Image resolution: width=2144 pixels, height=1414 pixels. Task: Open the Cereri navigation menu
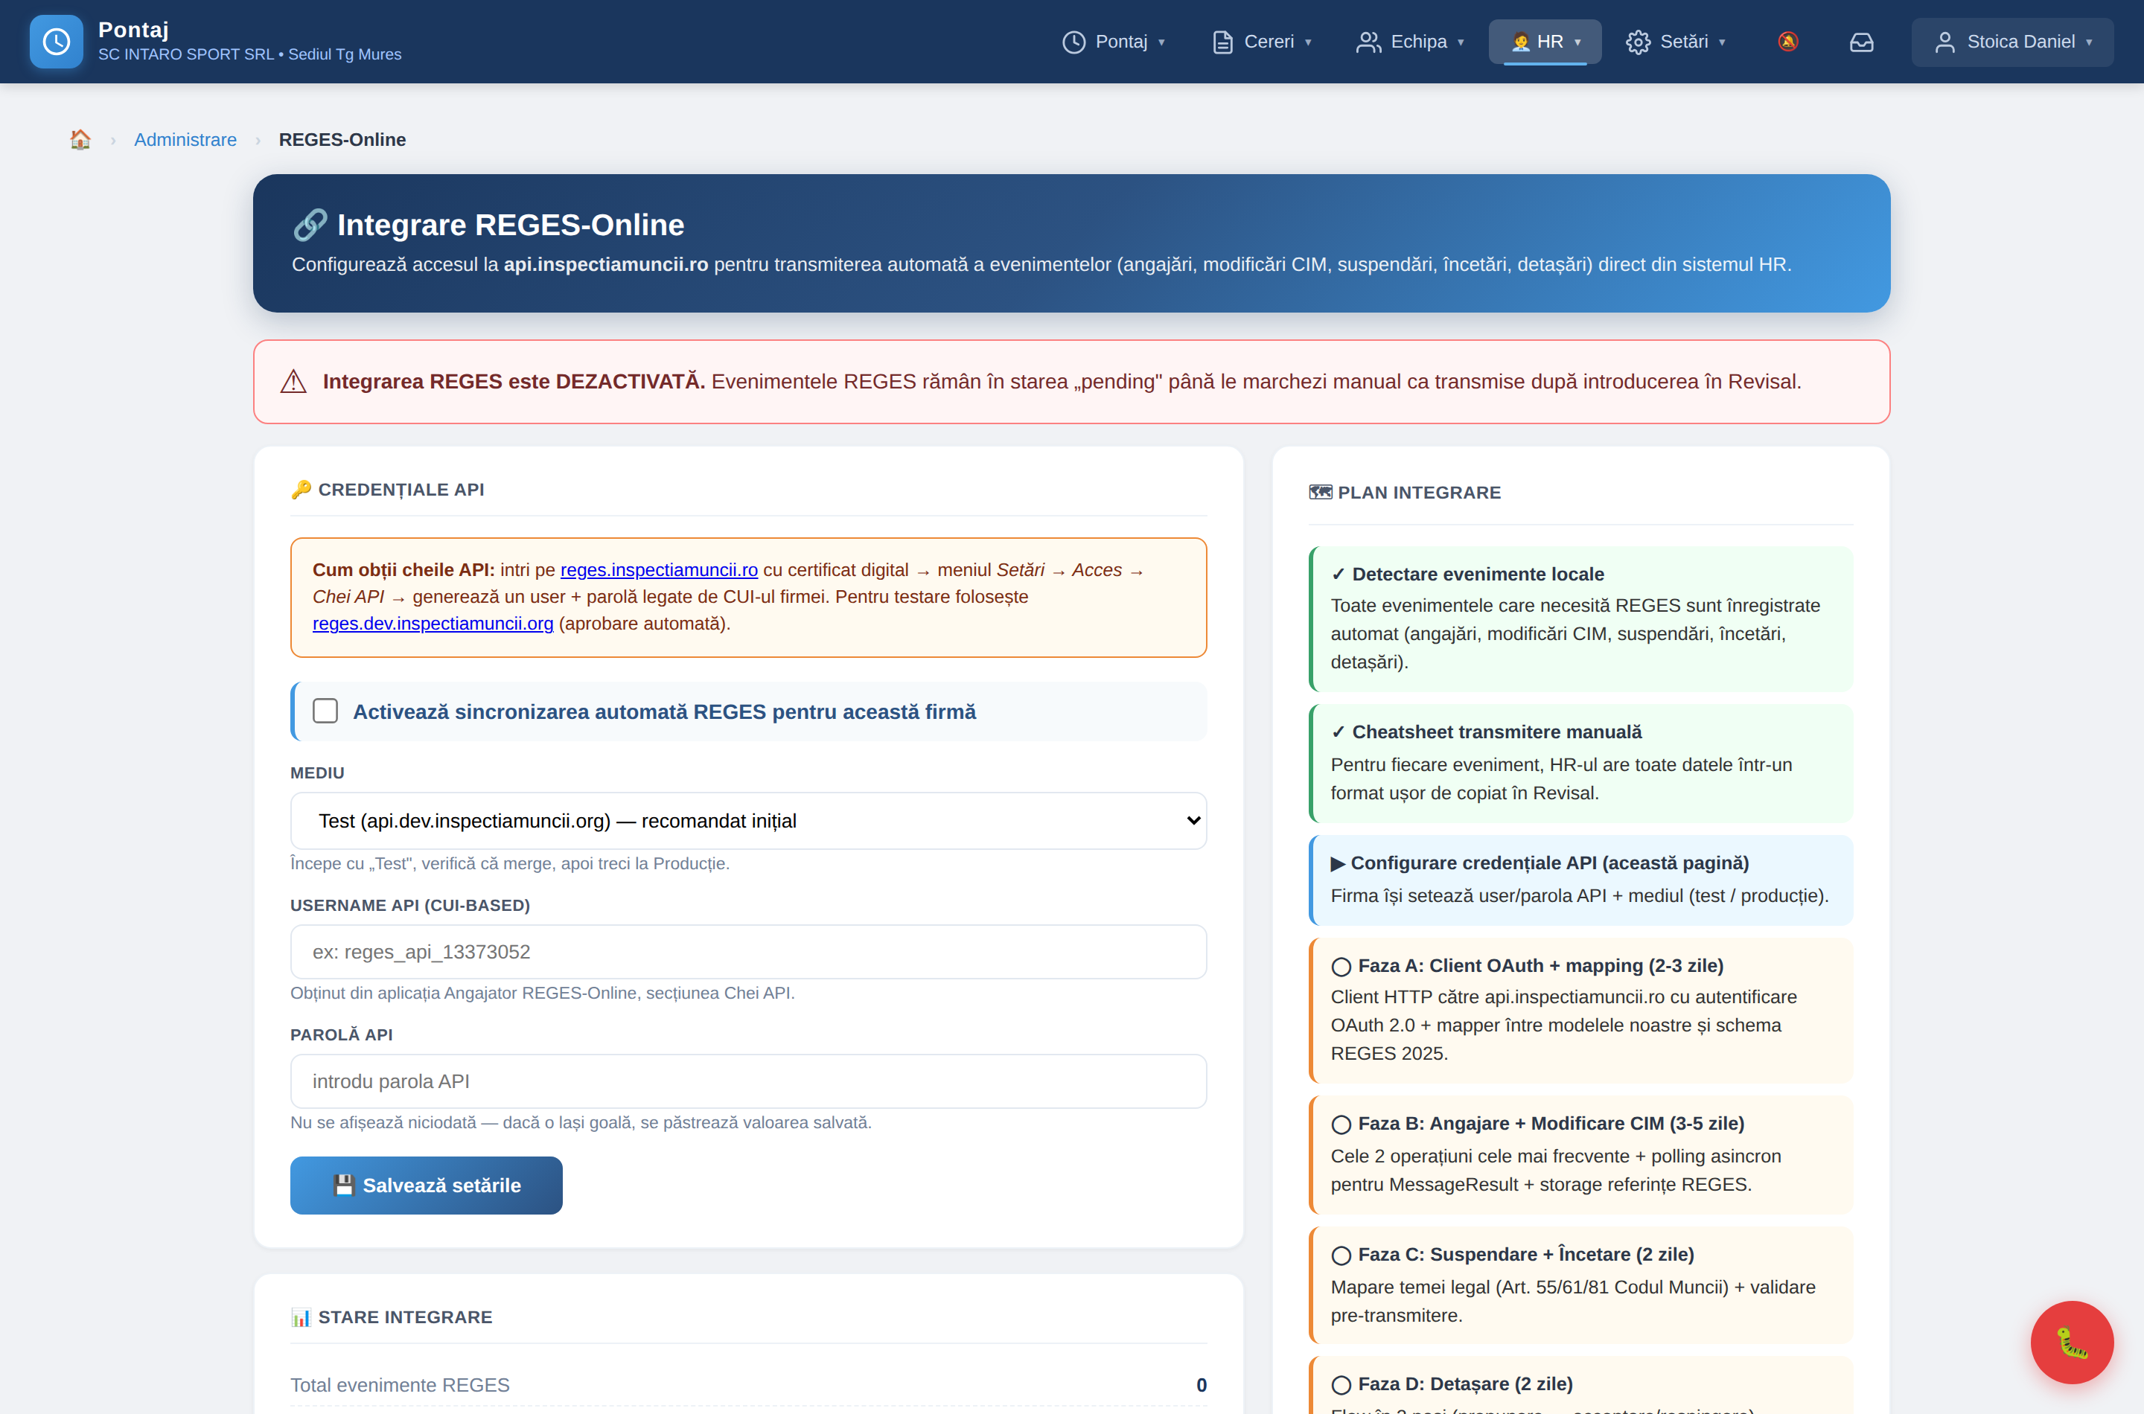pyautogui.click(x=1262, y=42)
